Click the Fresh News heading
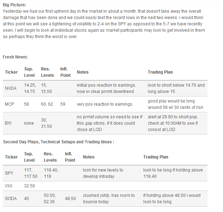 pyautogui.click(x=15, y=57)
